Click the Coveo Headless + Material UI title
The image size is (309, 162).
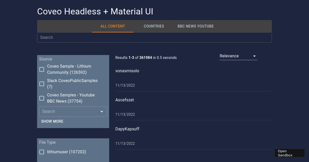(95, 11)
